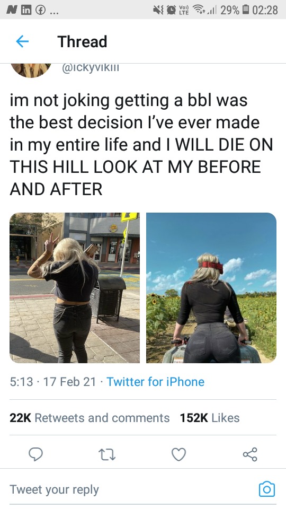
Task: Share the tweet via share icon
Action: tap(250, 454)
